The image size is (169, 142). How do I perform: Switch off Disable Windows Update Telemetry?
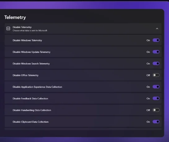pyautogui.click(x=156, y=52)
